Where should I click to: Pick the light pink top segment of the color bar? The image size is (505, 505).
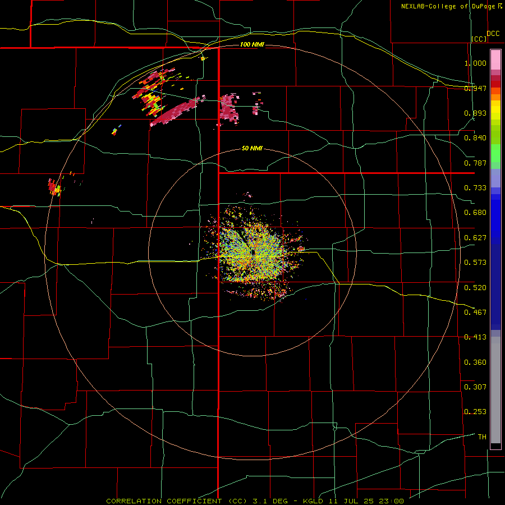tap(495, 60)
